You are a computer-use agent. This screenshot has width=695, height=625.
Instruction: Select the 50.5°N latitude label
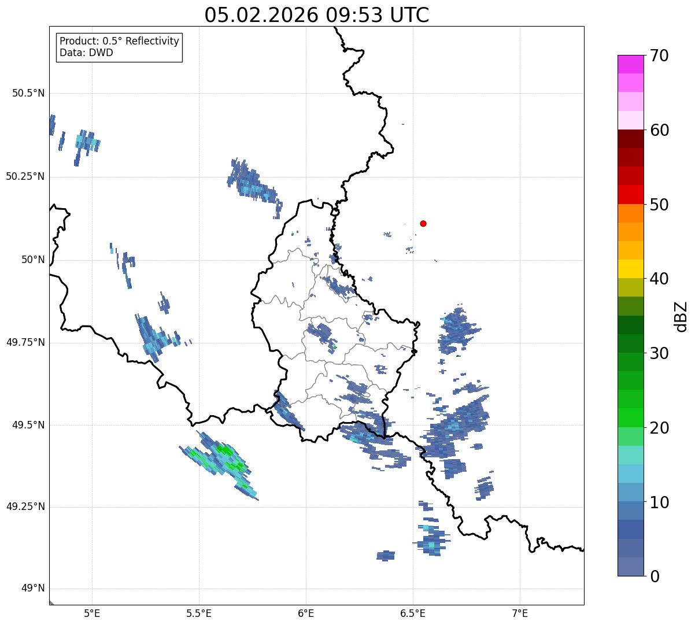click(x=29, y=93)
